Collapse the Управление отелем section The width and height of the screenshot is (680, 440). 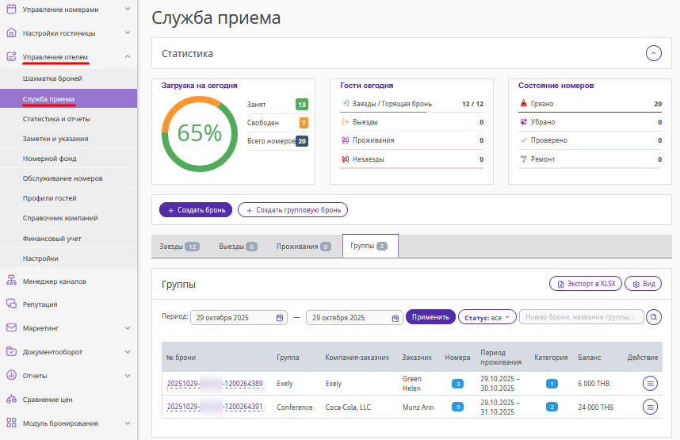point(127,56)
